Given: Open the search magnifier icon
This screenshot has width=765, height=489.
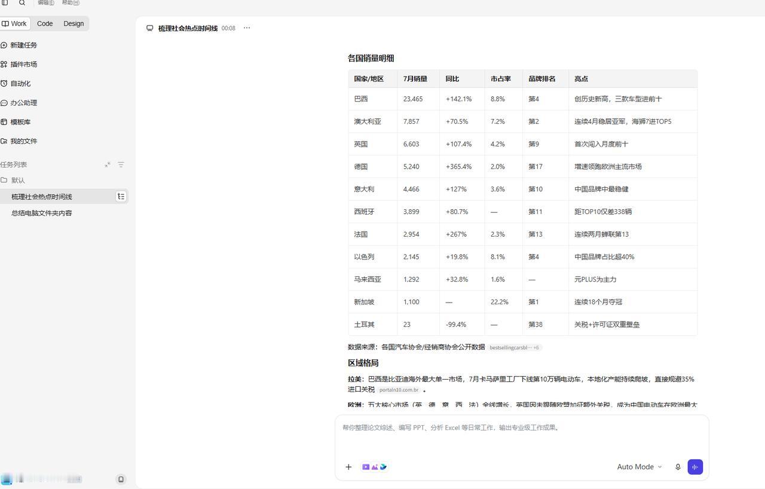Looking at the screenshot, I should [22, 3].
